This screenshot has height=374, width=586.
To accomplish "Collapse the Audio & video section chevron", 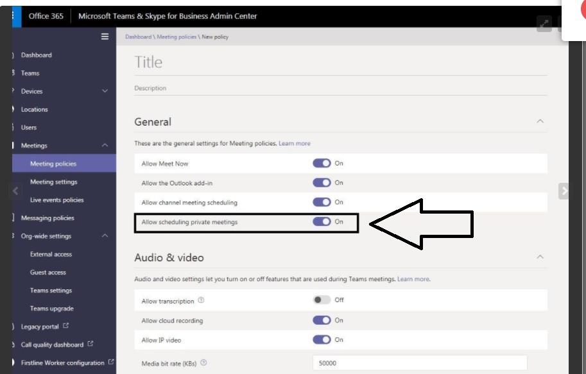I will tap(540, 257).
